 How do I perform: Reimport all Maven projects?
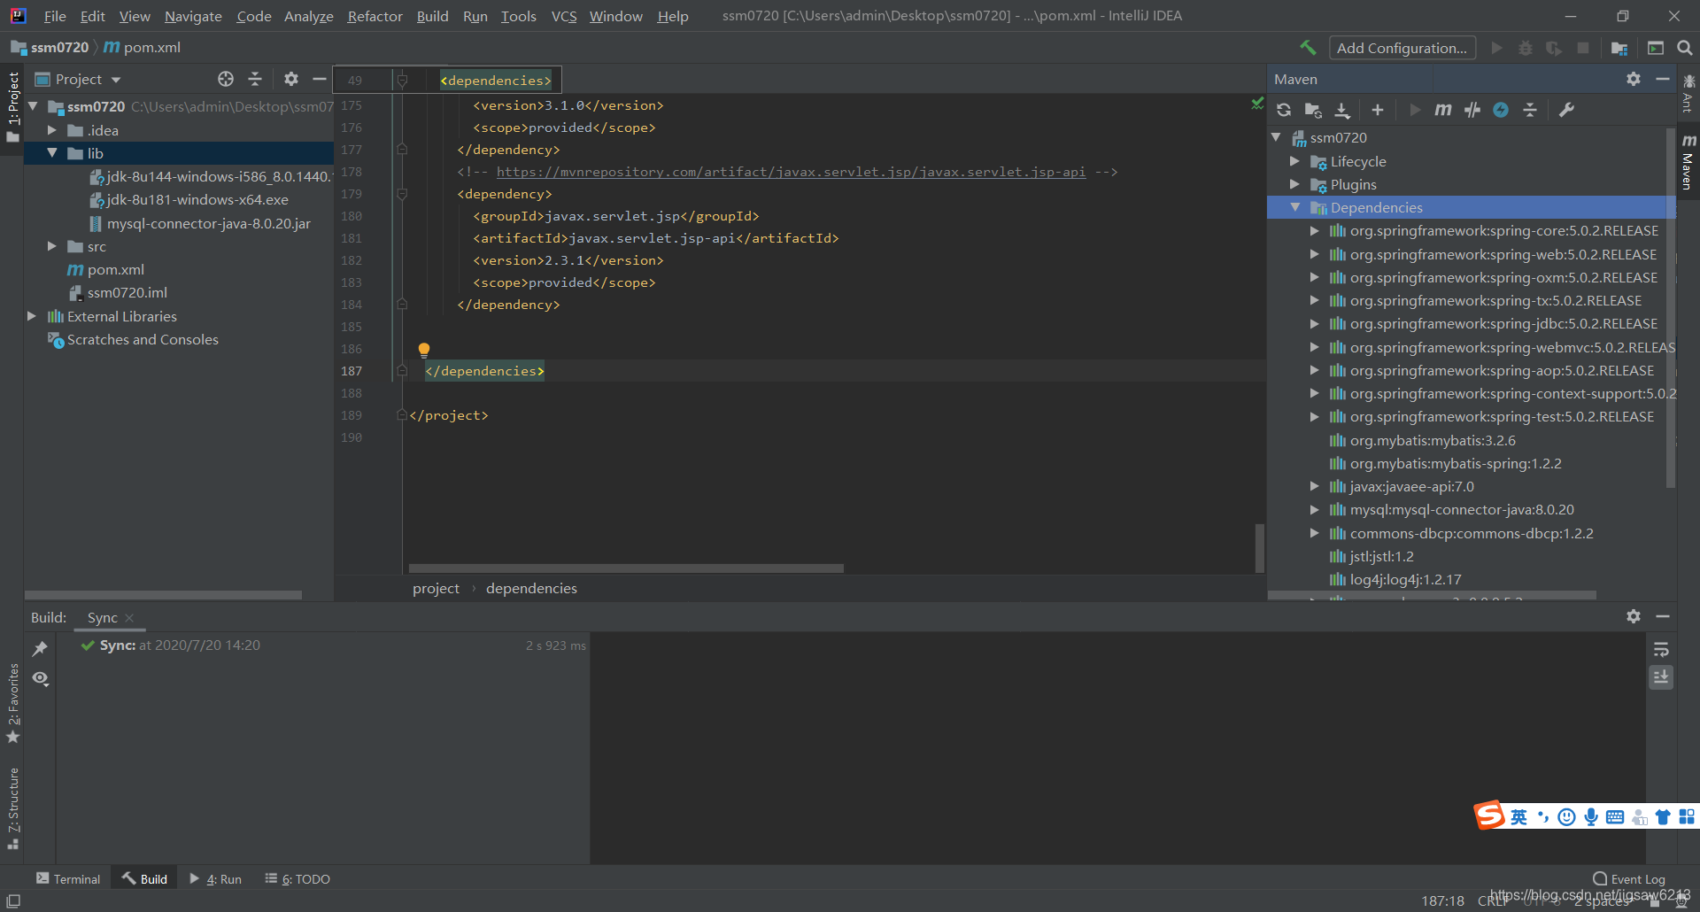click(x=1284, y=110)
